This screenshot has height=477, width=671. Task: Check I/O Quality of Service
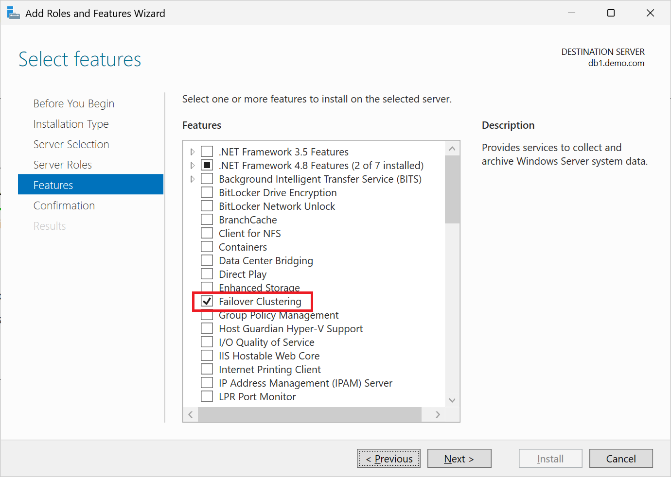(x=207, y=342)
